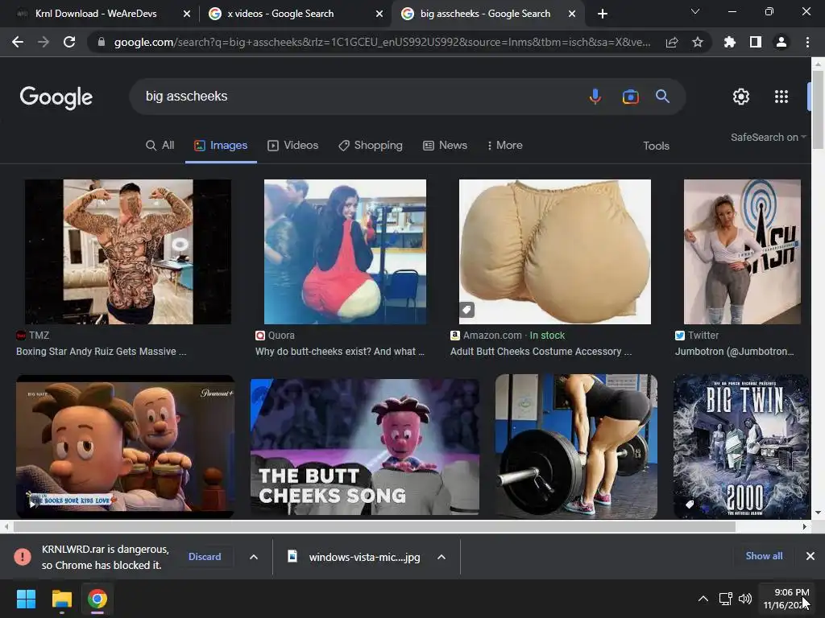This screenshot has width=825, height=618.
Task: Open the Quora butt-cheeks question link
Action: click(340, 352)
